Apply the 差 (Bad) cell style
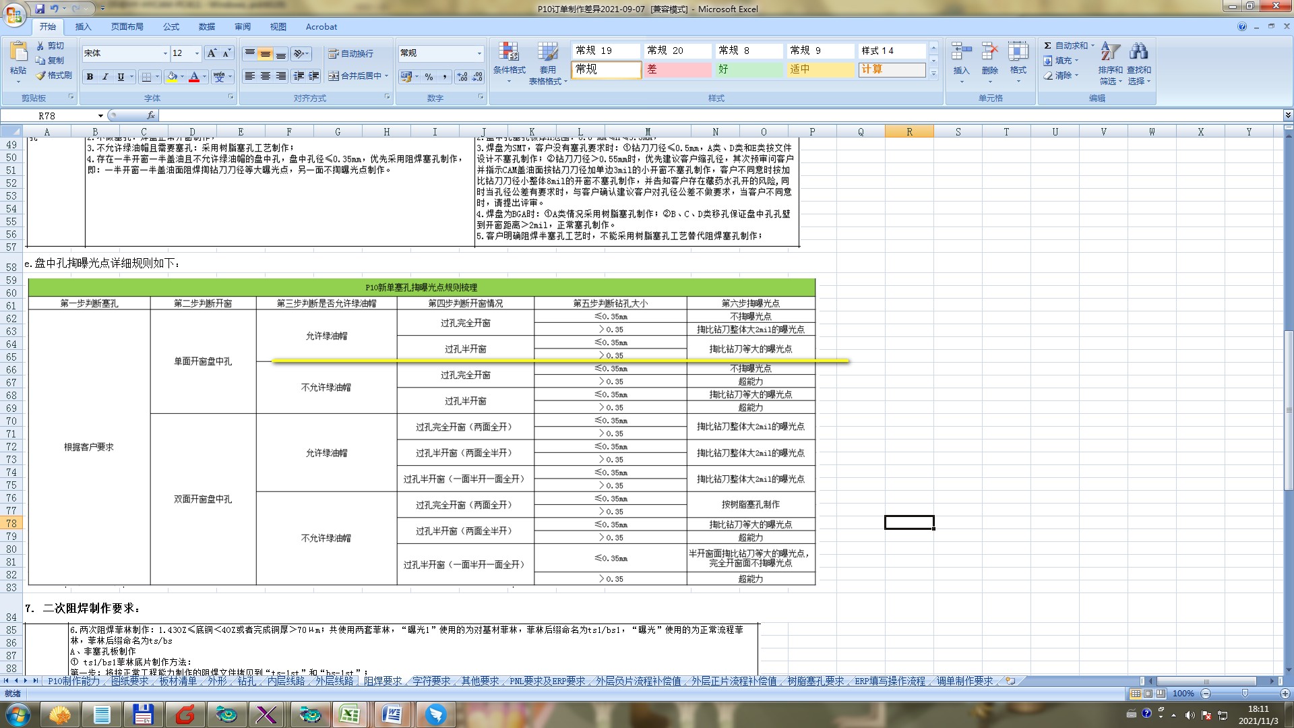Image resolution: width=1294 pixels, height=728 pixels. tap(677, 69)
